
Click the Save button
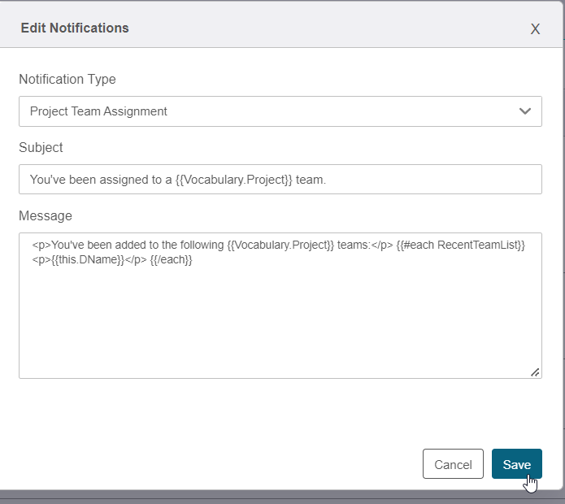517,464
